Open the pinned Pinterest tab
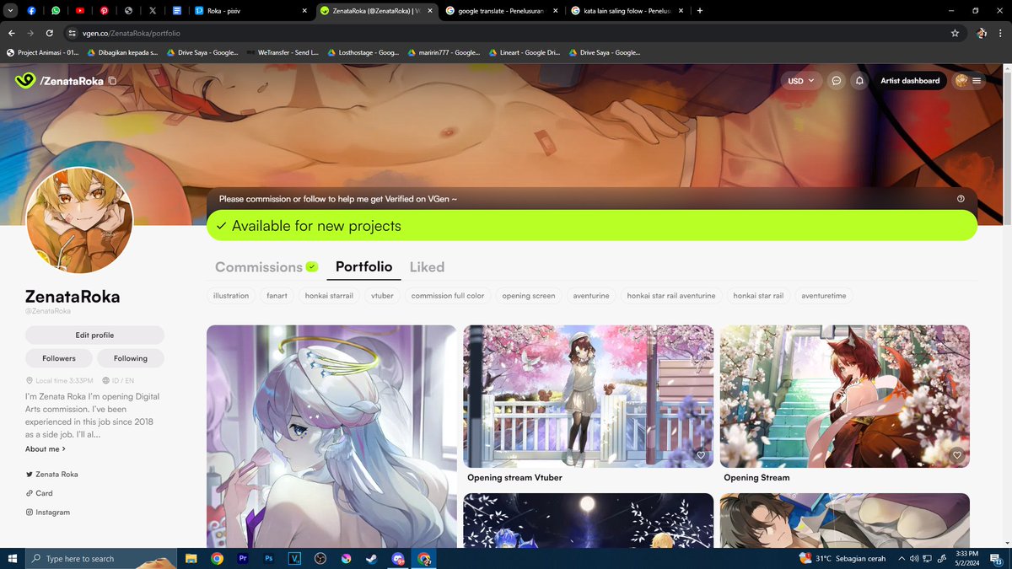 pyautogui.click(x=104, y=11)
